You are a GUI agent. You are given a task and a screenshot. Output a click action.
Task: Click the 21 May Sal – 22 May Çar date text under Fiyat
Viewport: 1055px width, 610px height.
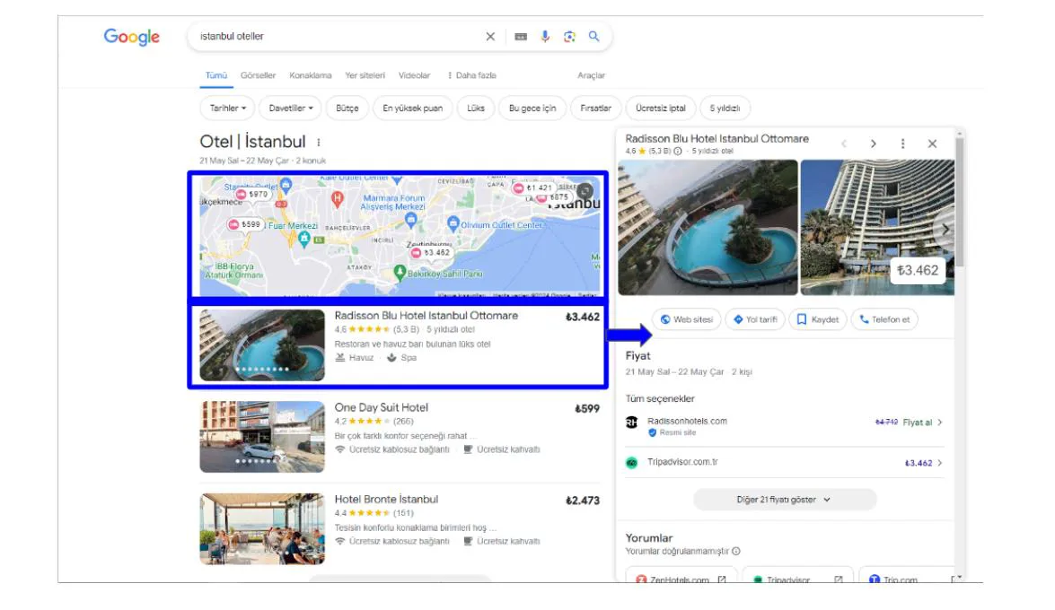point(674,372)
